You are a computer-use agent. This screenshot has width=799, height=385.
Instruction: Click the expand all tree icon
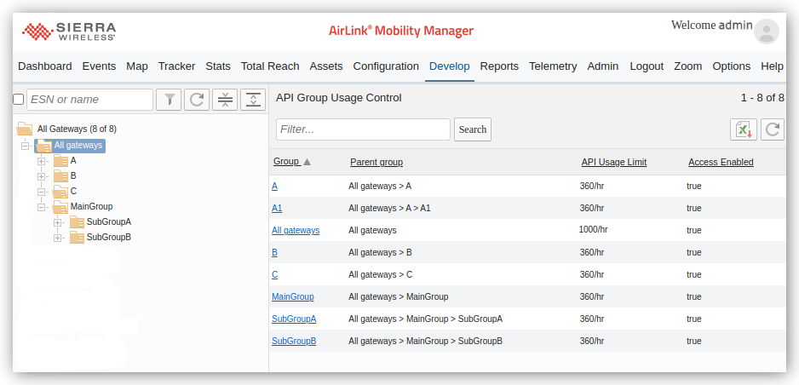(x=253, y=100)
